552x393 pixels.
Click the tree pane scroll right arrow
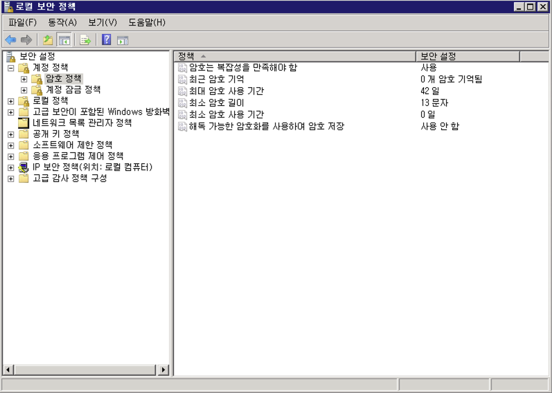coord(163,369)
